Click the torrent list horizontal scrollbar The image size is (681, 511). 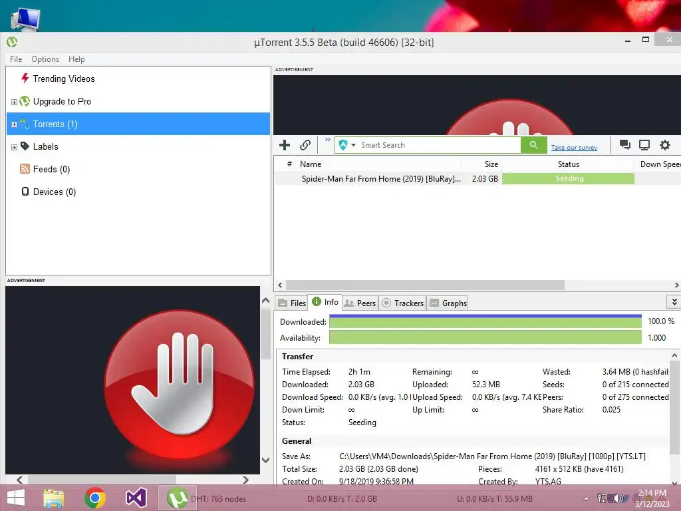click(x=425, y=285)
